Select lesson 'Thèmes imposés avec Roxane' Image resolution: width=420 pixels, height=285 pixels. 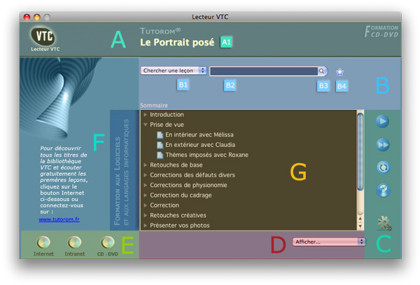pyautogui.click(x=206, y=155)
